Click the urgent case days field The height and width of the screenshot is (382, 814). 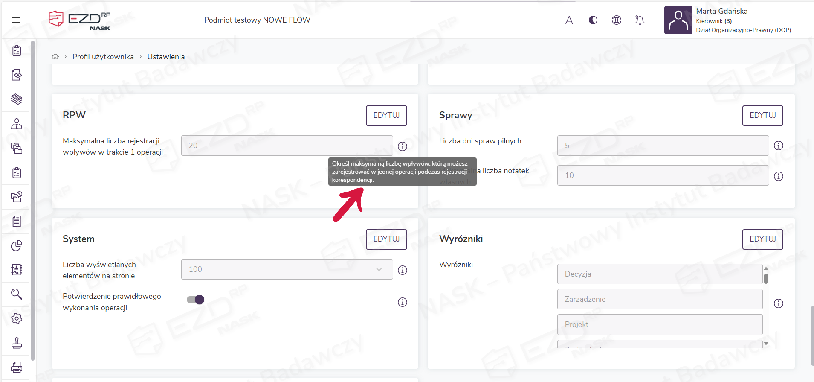[x=663, y=146]
